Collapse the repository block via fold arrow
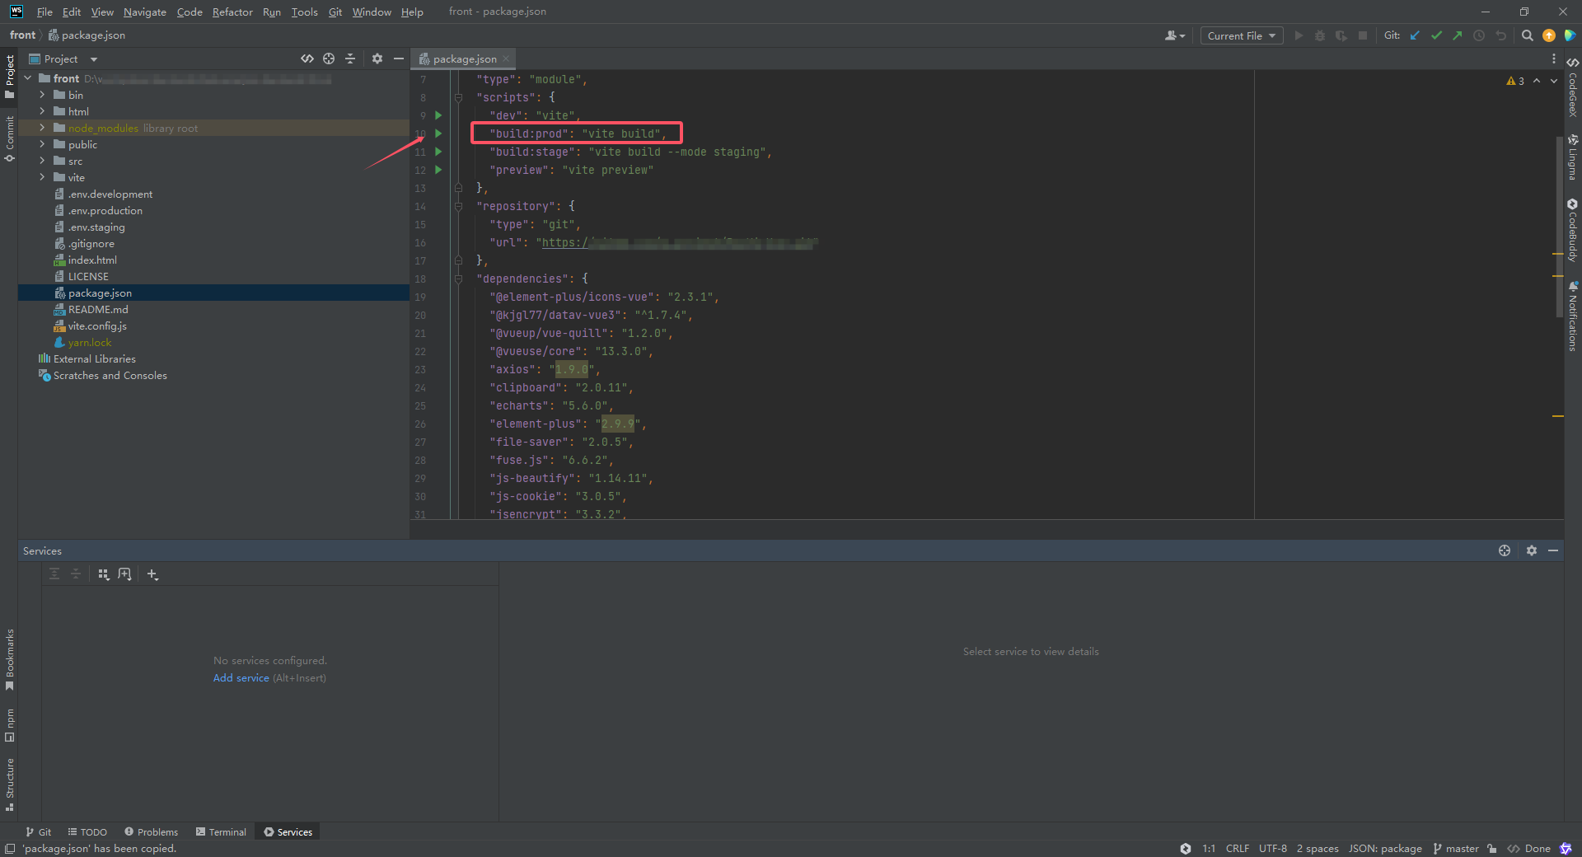 tap(459, 206)
